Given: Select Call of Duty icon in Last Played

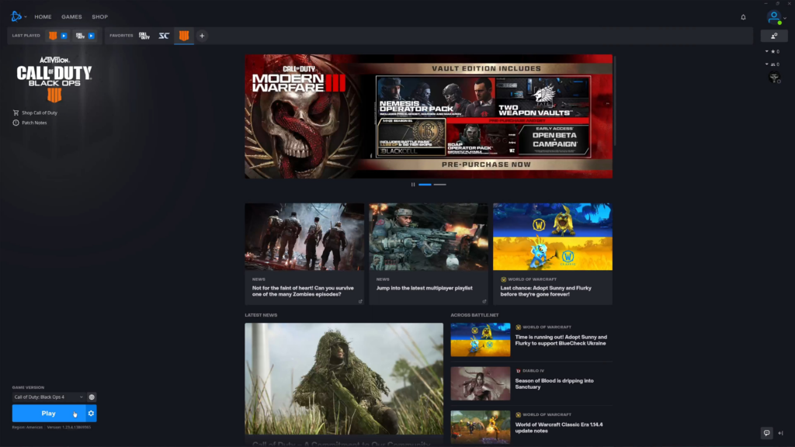Looking at the screenshot, I should point(80,36).
